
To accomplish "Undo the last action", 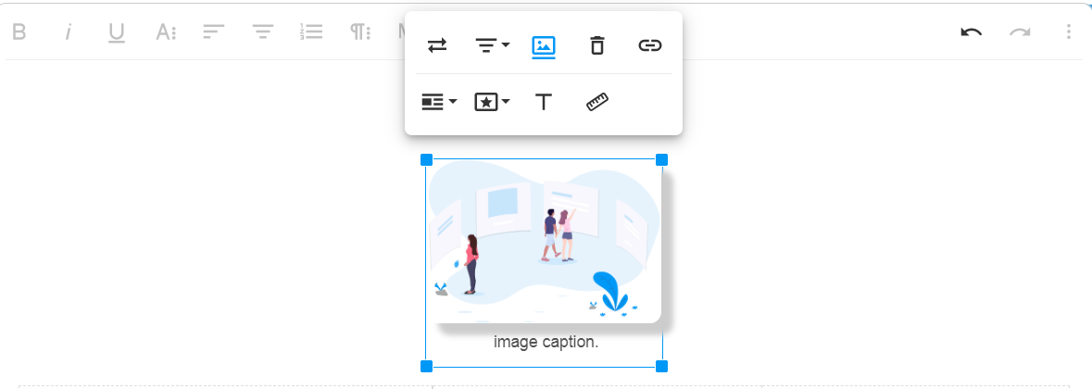I will (x=971, y=32).
